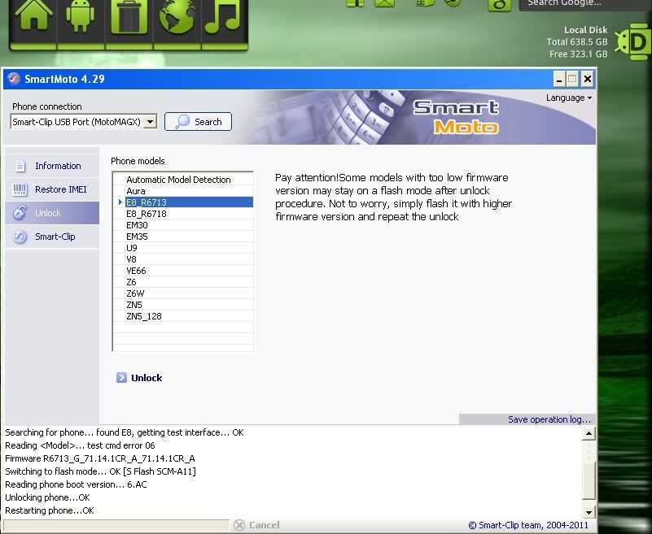Viewport: 652px width, 534px height.
Task: Click the Save operation log link
Action: pyautogui.click(x=549, y=419)
